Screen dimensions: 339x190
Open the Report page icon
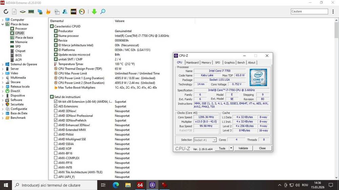(x=14, y=11)
